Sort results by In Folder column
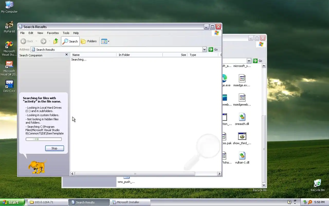 139,55
